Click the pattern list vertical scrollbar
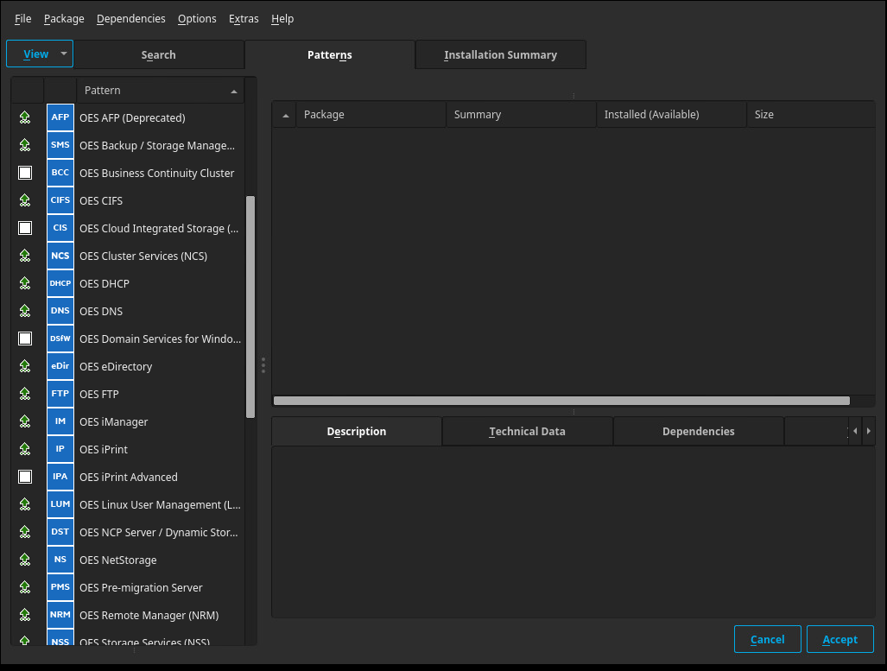The height and width of the screenshot is (671, 887). (x=250, y=307)
